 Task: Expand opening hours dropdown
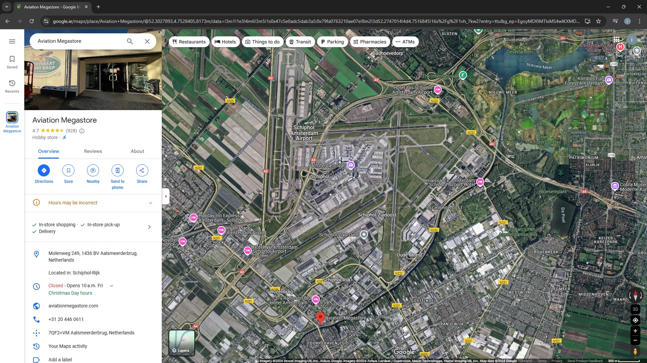[112, 286]
